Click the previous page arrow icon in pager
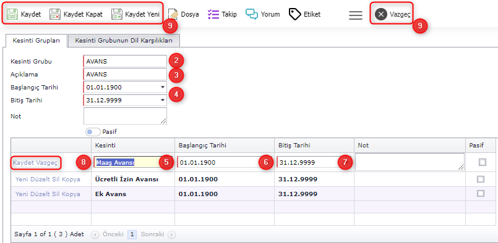The image size is (498, 243). coord(95,234)
